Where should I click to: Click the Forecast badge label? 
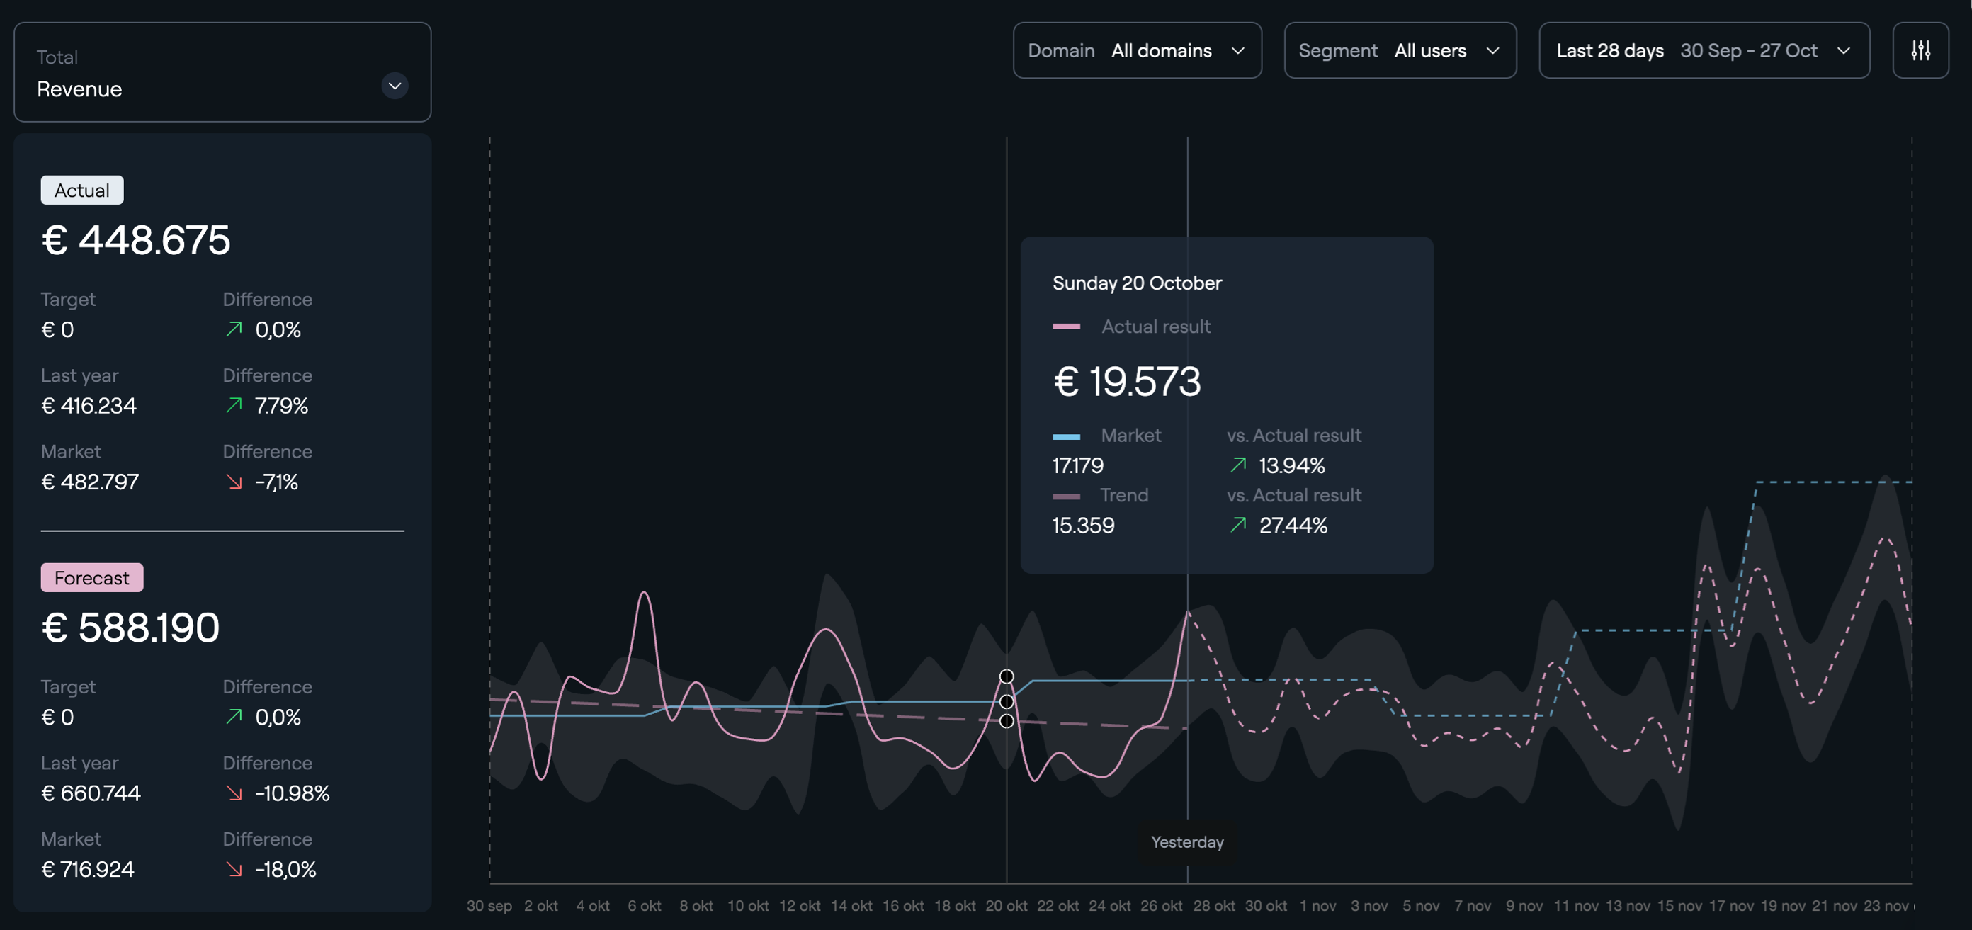pyautogui.click(x=92, y=578)
